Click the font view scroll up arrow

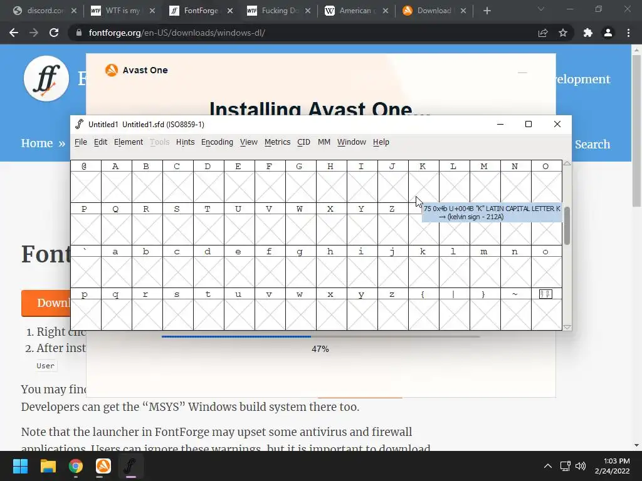click(567, 163)
